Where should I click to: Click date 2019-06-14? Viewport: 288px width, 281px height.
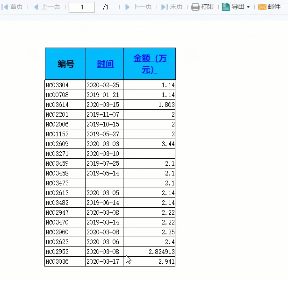pos(103,203)
